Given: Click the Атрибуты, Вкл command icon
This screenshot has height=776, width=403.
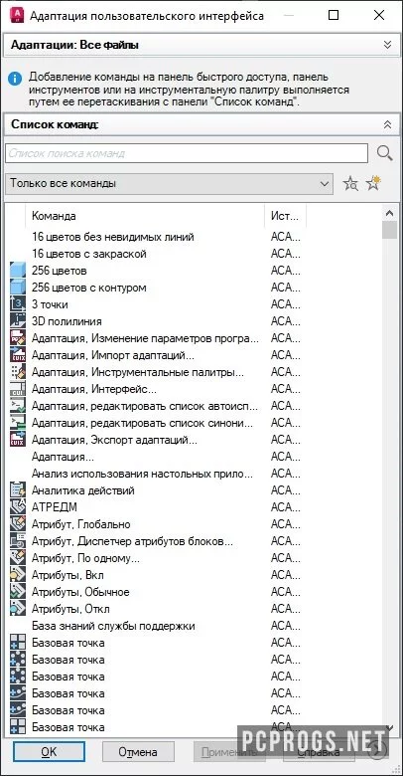Looking at the screenshot, I should pyautogui.click(x=18, y=575).
